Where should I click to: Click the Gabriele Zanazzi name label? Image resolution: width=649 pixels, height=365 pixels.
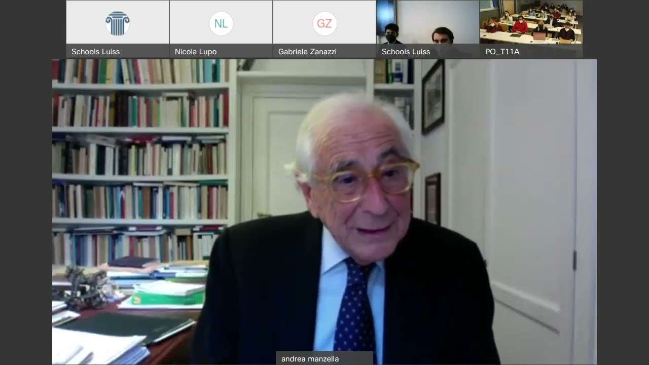307,51
